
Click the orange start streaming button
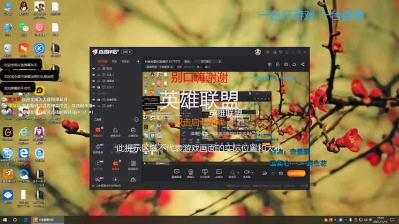point(296,173)
